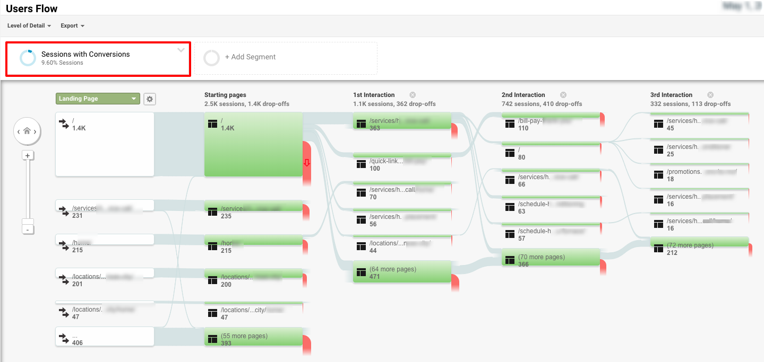Screen dimensions: 764x362
Task: Expand the Sessions with Conversions segment chevron
Action: pyautogui.click(x=181, y=49)
